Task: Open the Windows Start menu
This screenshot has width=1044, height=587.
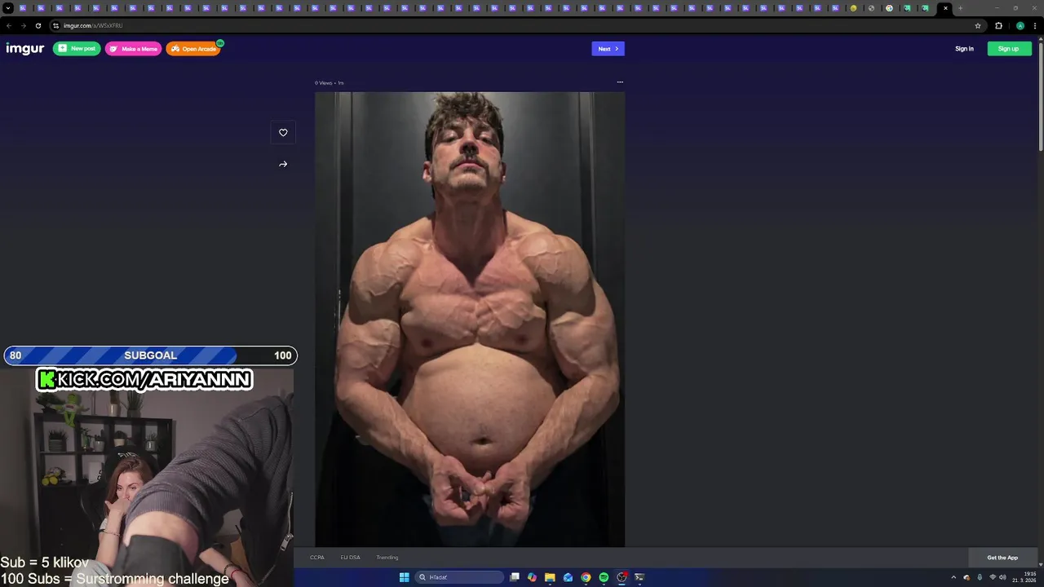Action: 404,577
